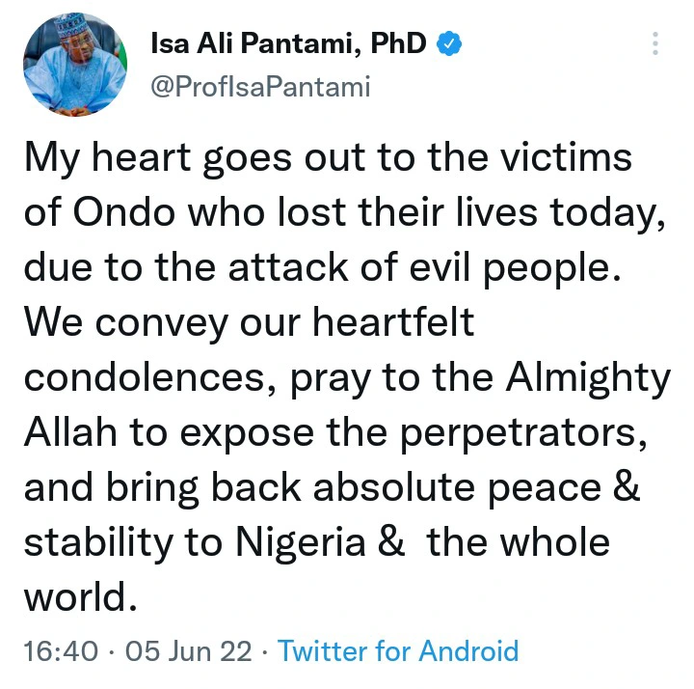Open the three-dot more options menu

click(x=654, y=44)
